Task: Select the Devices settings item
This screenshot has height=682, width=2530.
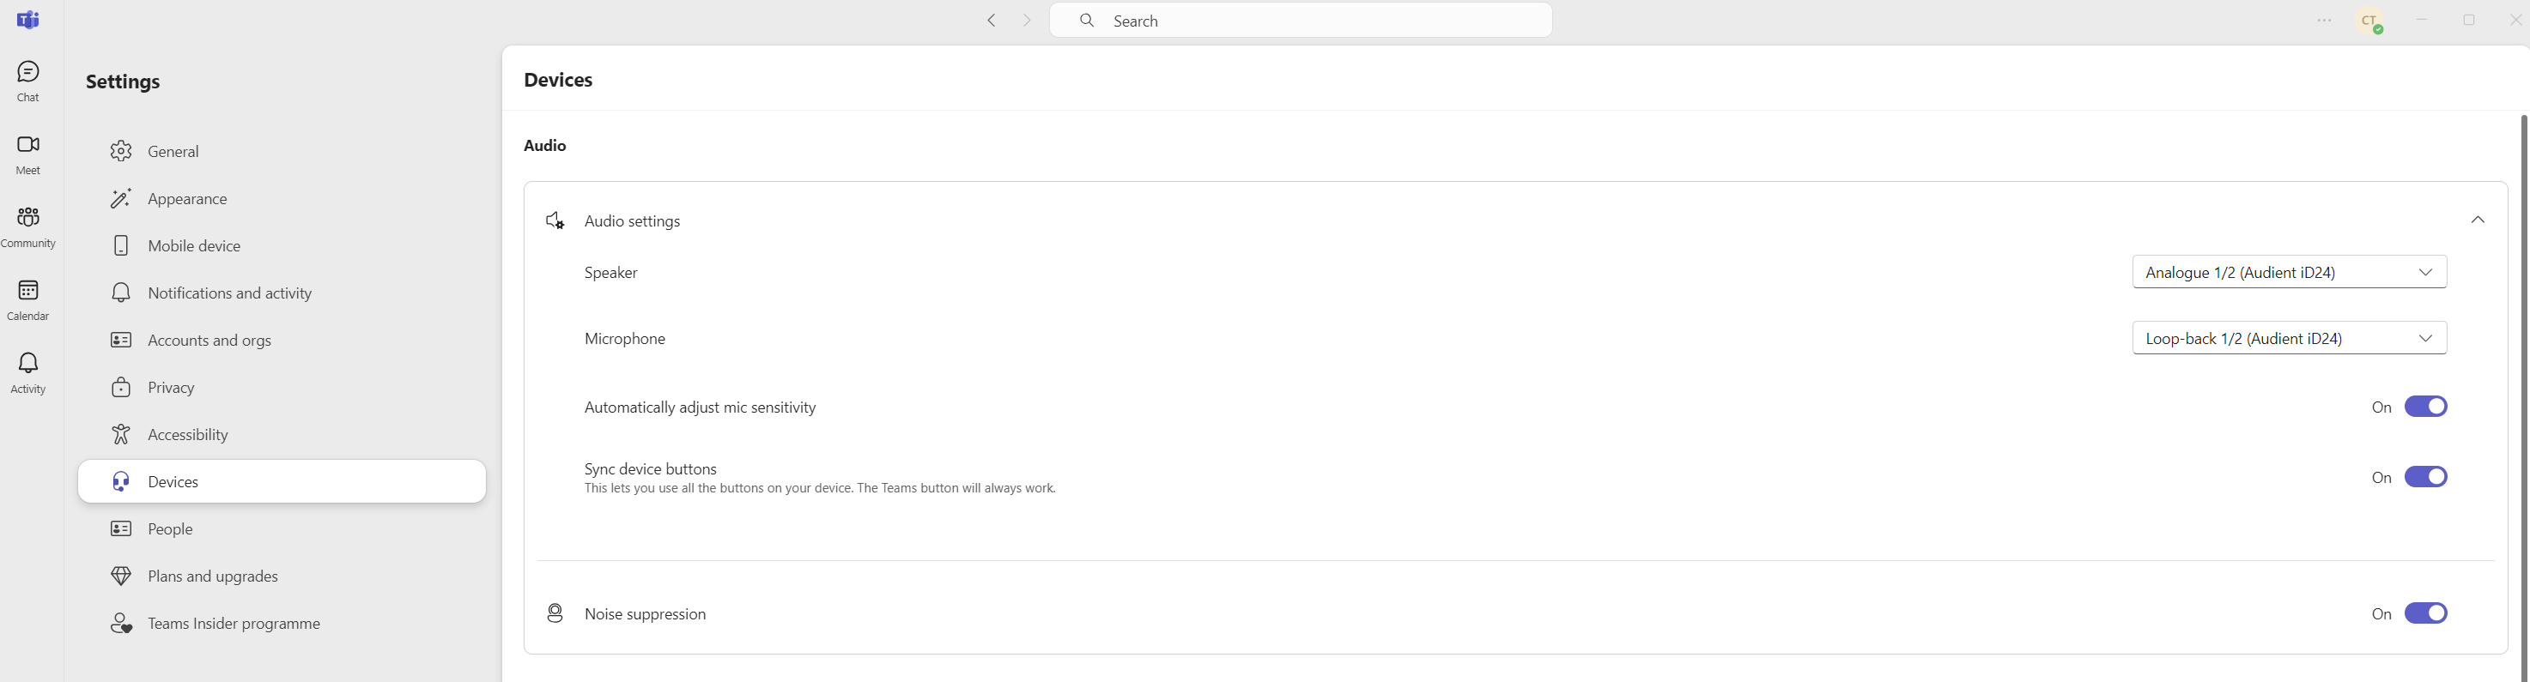Action: click(x=282, y=481)
